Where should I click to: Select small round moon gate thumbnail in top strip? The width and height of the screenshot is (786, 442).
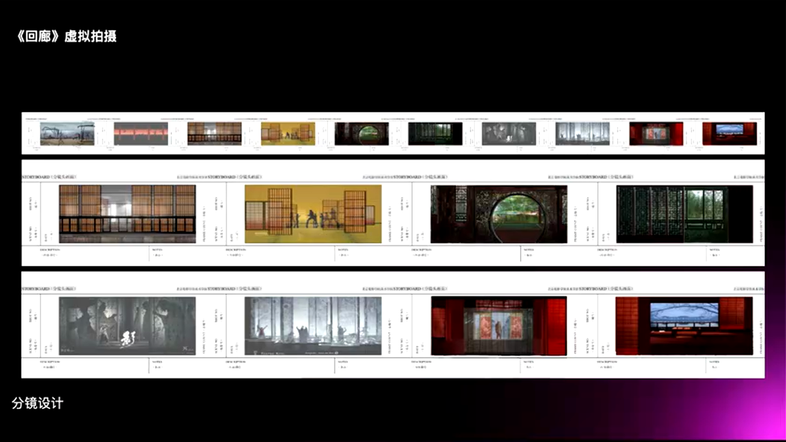point(362,134)
